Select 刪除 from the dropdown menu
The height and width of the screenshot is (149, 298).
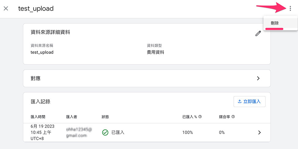[x=275, y=23]
